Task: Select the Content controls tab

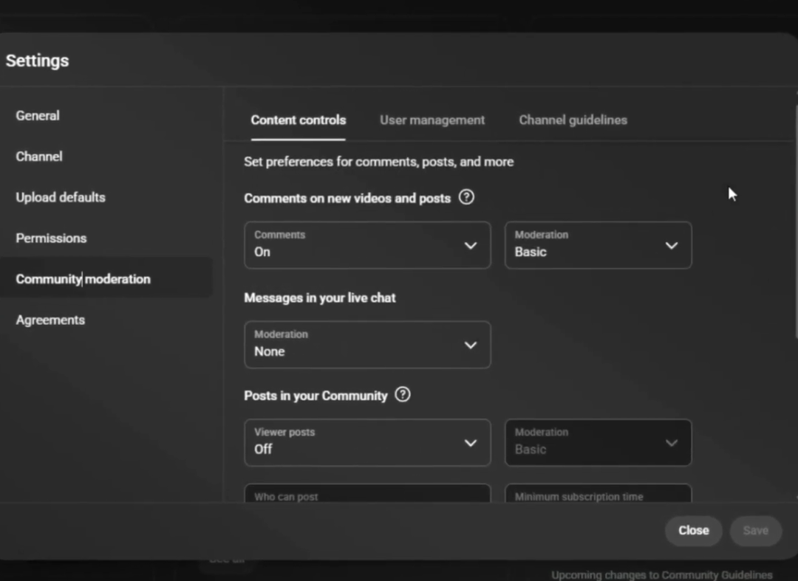Action: (298, 120)
